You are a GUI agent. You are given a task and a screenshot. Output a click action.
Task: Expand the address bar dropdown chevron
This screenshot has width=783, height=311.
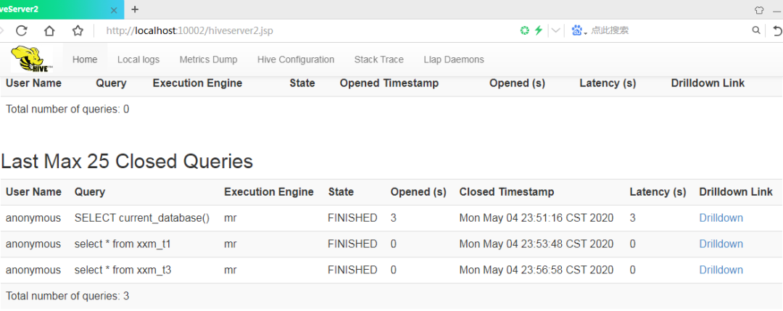[x=555, y=30]
